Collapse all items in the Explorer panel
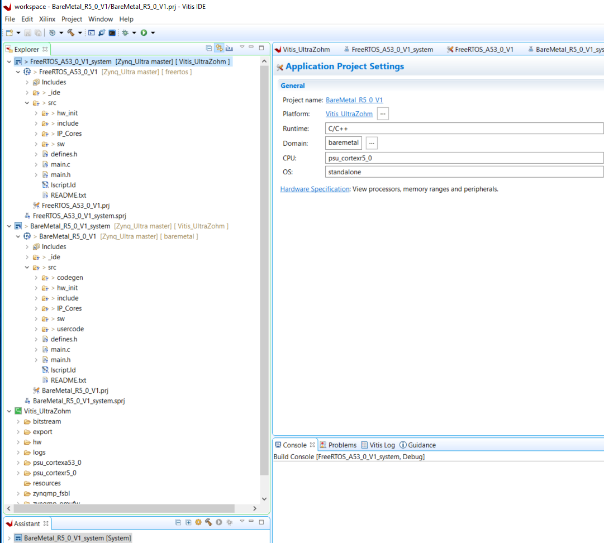The height and width of the screenshot is (543, 604). (209, 49)
